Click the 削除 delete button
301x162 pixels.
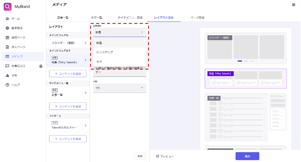point(140,156)
